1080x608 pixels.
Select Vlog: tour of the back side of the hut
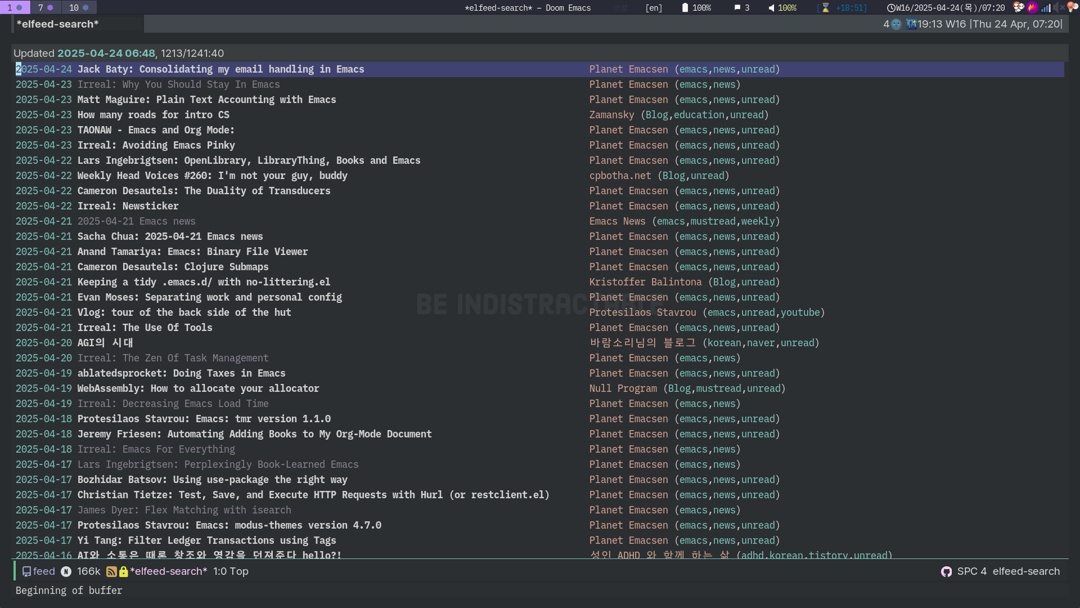tap(184, 312)
